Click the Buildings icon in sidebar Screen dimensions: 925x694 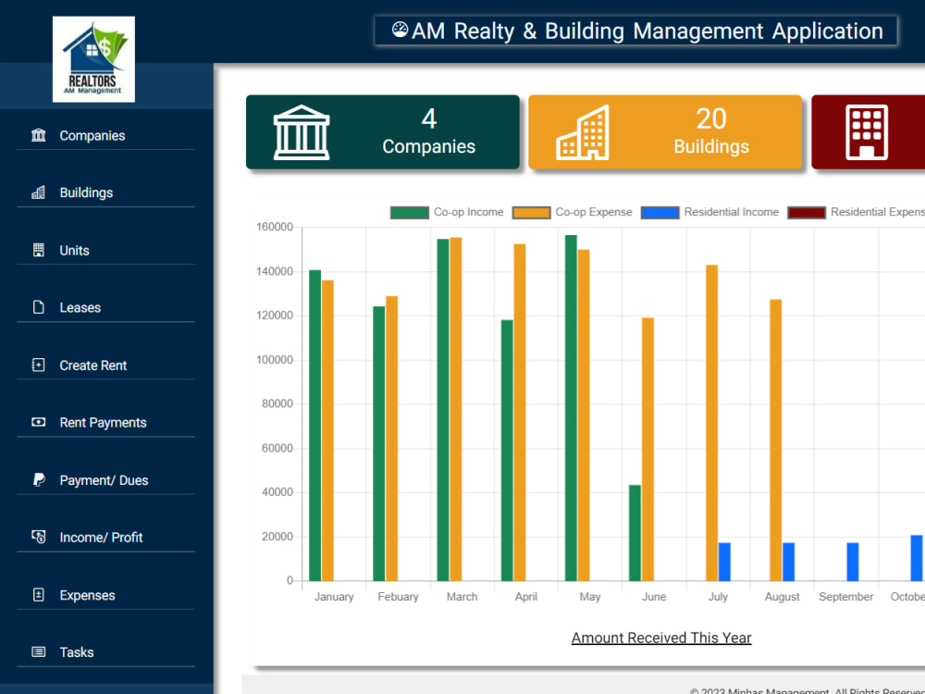pyautogui.click(x=38, y=192)
